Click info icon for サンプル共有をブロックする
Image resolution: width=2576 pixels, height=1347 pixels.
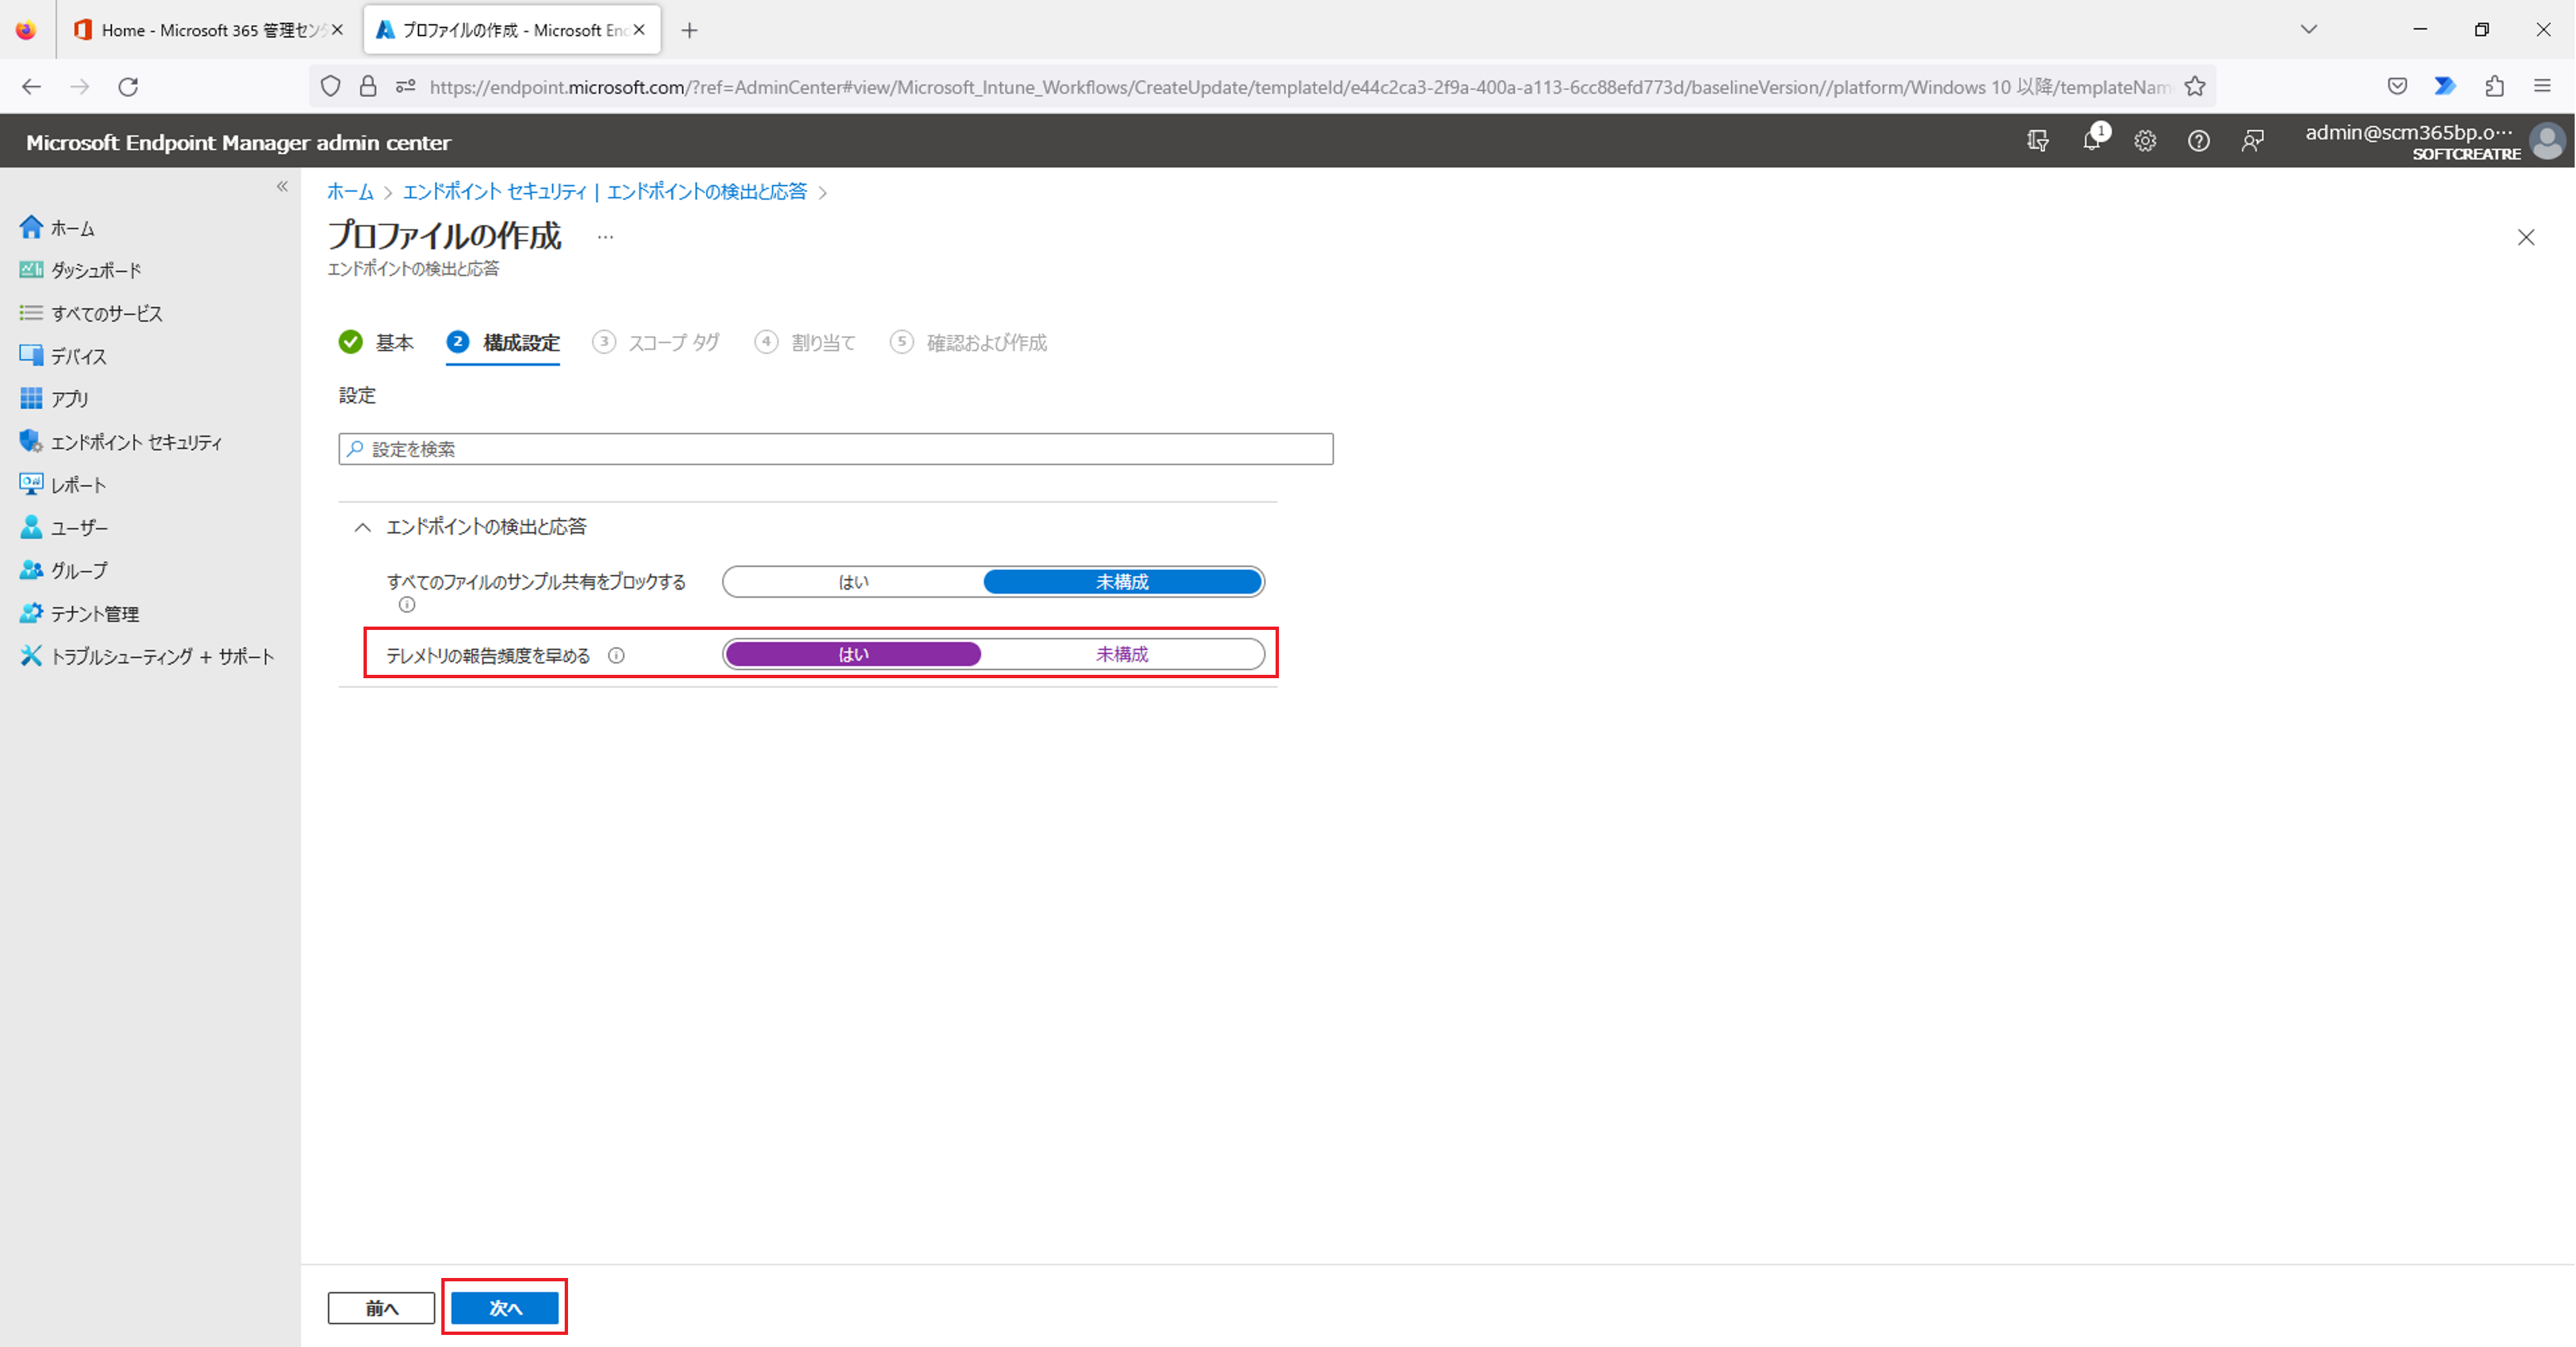click(406, 606)
